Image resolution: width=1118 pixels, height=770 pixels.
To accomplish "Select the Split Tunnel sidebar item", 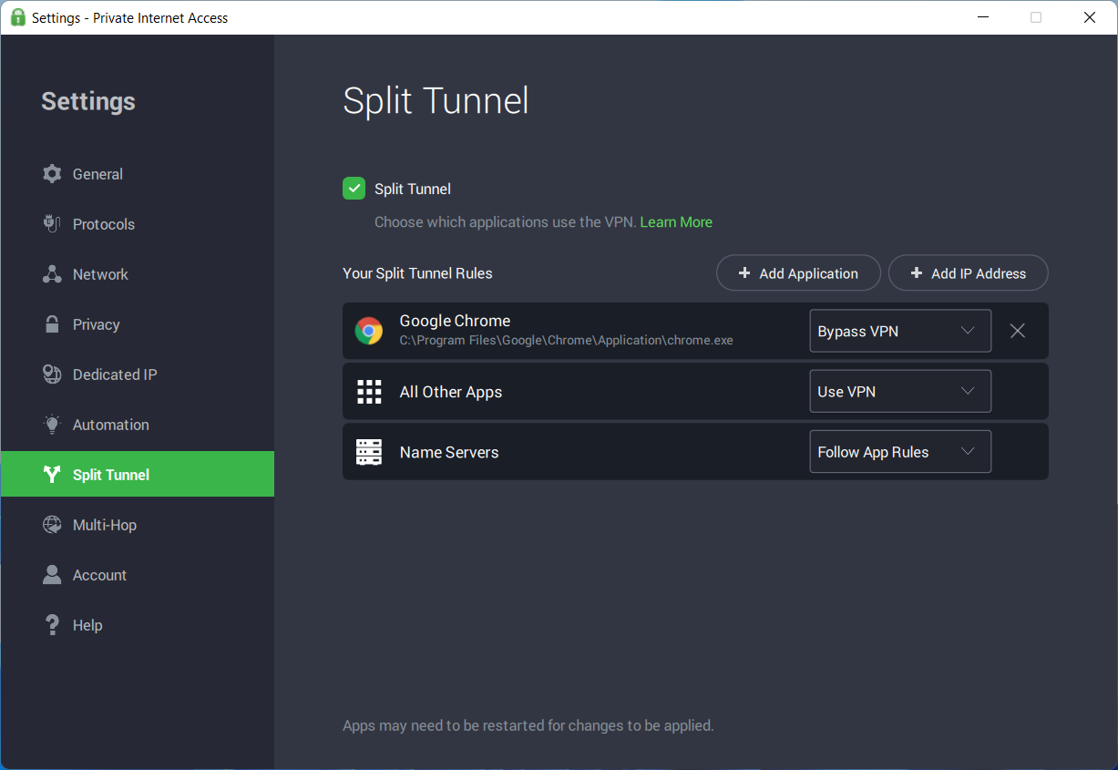I will tap(137, 474).
